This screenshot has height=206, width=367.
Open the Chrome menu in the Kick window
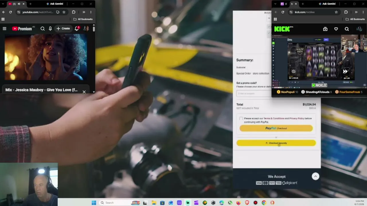[363, 12]
